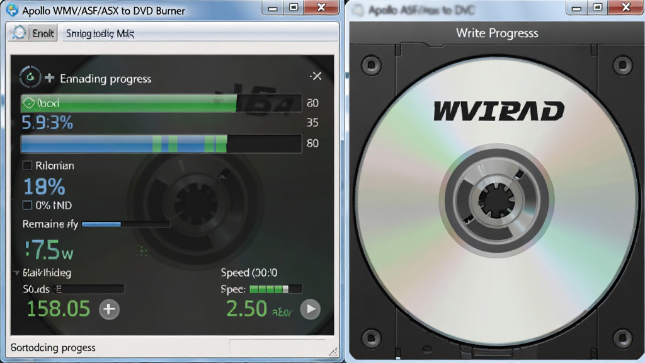
Task: Close the Write Progress window
Action: click(625, 8)
